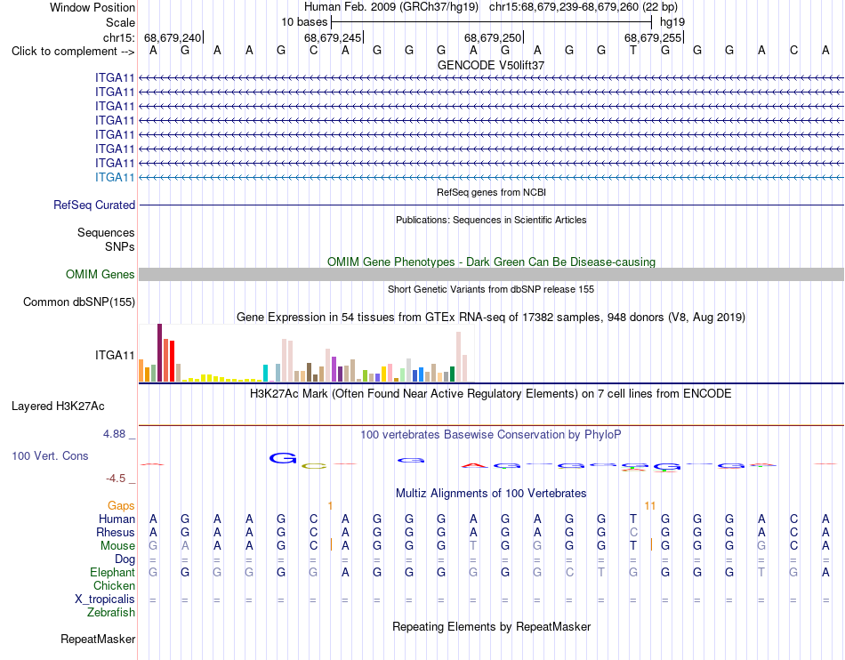Click the 'RefSeq genes from NCBI' title
The height and width of the screenshot is (660, 845).
[491, 192]
